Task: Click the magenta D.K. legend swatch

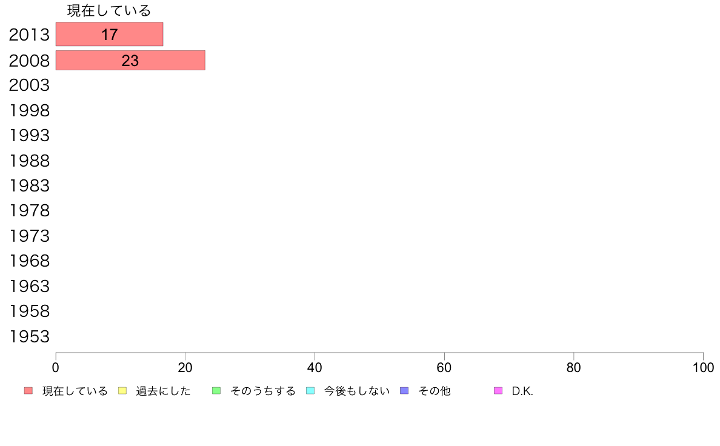Action: 498,391
